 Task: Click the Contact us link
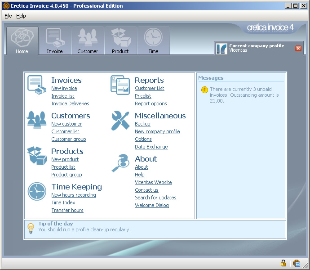pyautogui.click(x=147, y=190)
